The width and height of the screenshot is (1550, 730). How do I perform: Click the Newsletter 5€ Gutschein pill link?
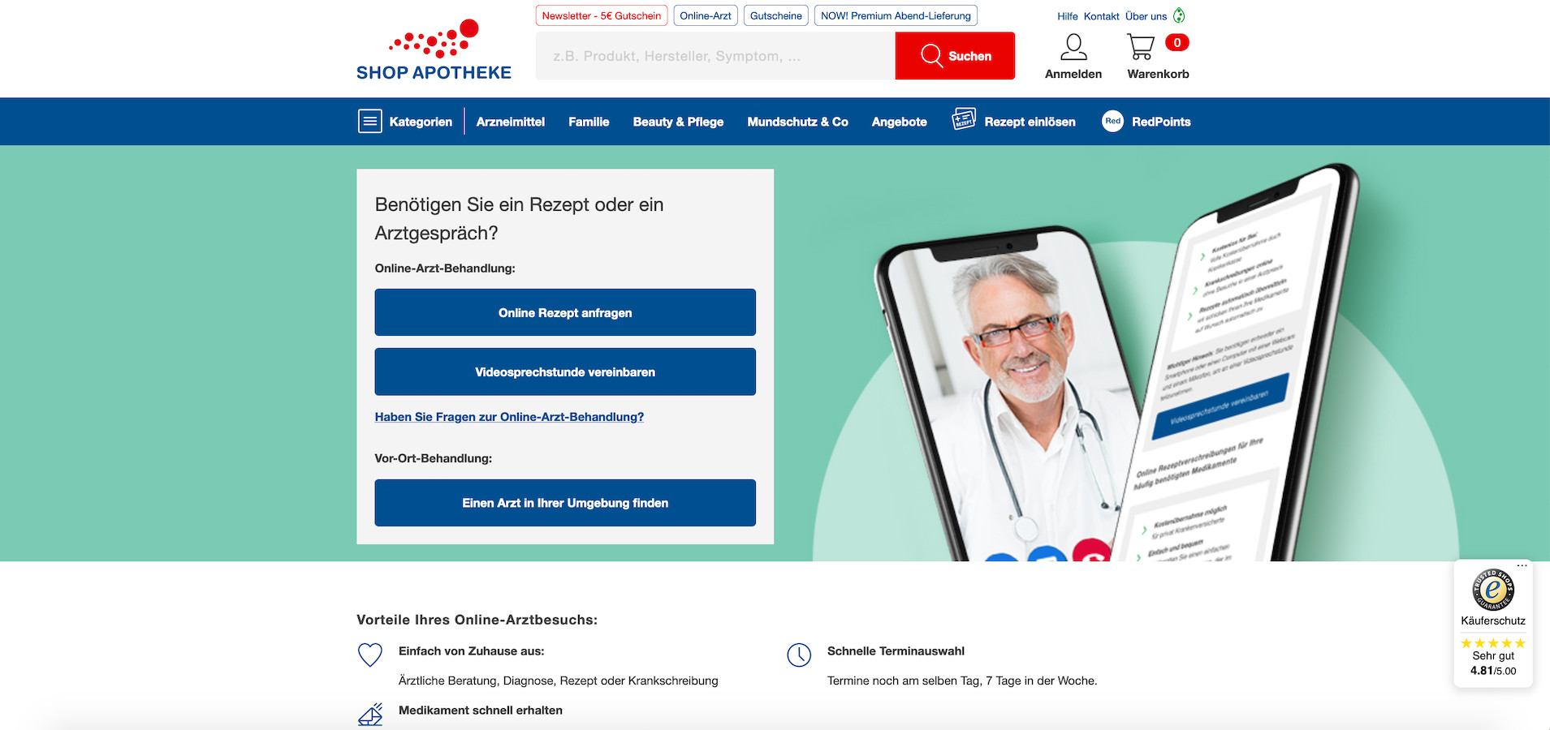pyautogui.click(x=602, y=15)
